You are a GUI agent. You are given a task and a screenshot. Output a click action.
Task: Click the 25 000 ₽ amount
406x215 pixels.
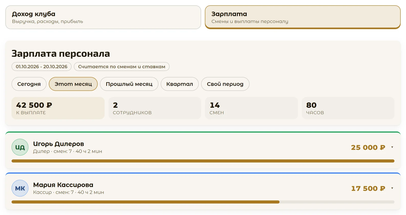click(x=368, y=147)
